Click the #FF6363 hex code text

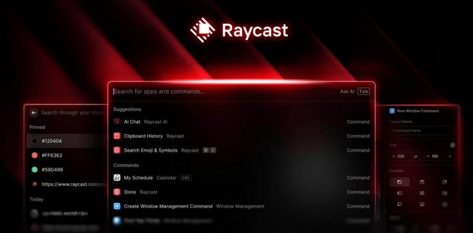(x=52, y=155)
